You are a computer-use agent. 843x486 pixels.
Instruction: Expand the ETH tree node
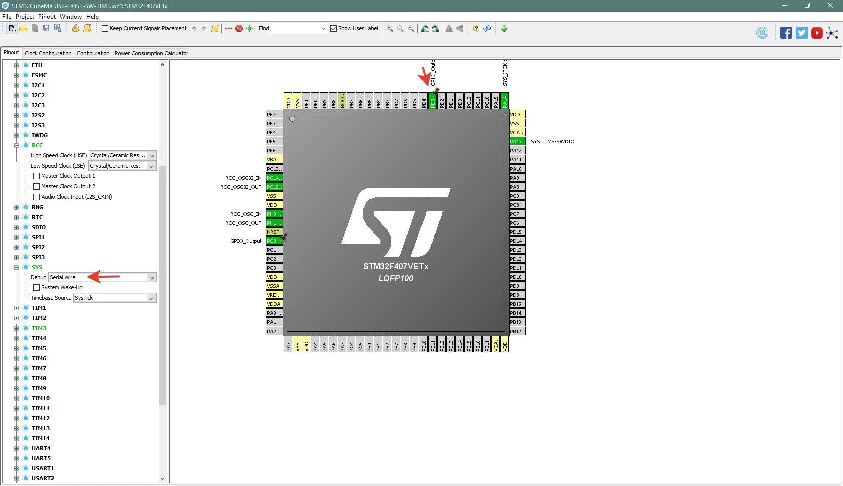pos(17,66)
